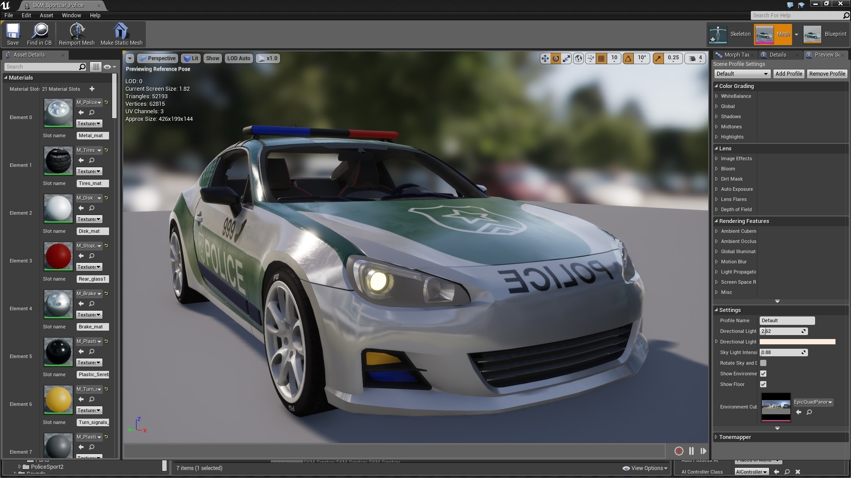Viewport: 851px width, 478px height.
Task: Open the Perspective viewport dropdown
Action: point(157,58)
